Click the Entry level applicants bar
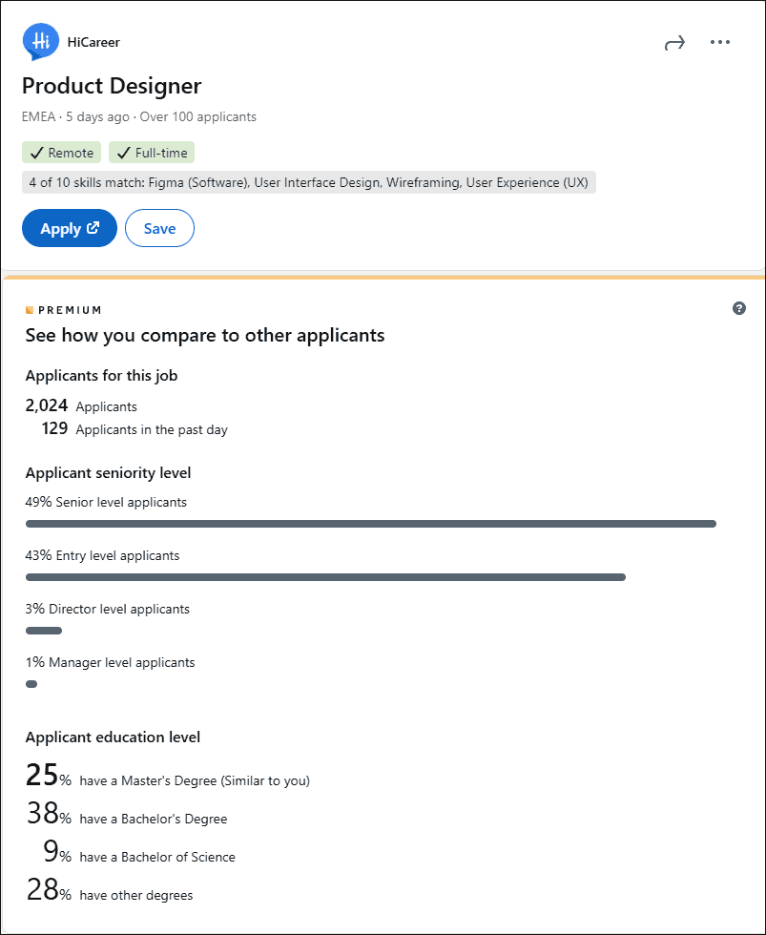This screenshot has width=766, height=935. (325, 577)
